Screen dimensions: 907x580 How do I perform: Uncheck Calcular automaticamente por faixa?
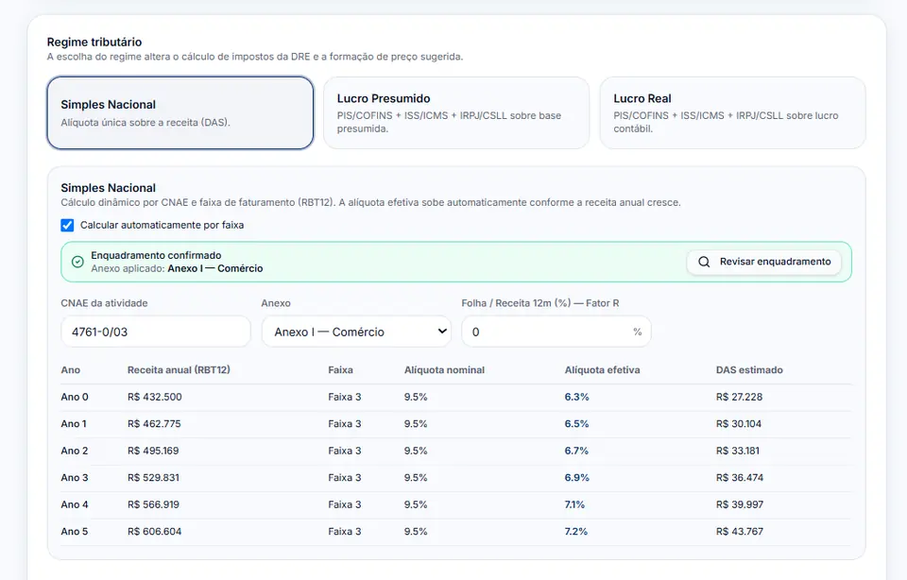[67, 225]
